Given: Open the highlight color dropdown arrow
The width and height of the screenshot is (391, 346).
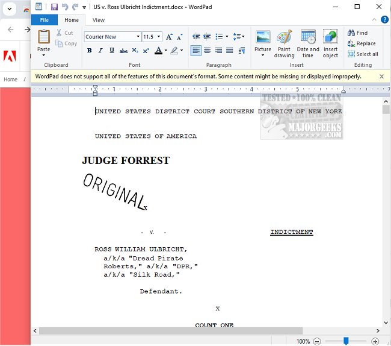Looking at the screenshot, I should pyautogui.click(x=182, y=51).
